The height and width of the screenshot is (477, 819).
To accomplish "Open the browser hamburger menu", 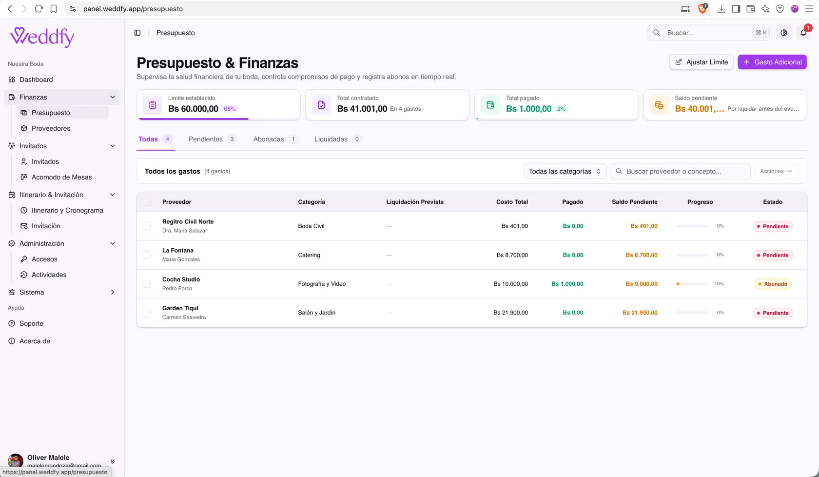I will (x=809, y=9).
